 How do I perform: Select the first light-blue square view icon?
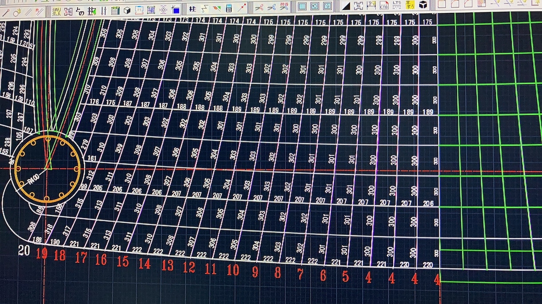(302, 7)
